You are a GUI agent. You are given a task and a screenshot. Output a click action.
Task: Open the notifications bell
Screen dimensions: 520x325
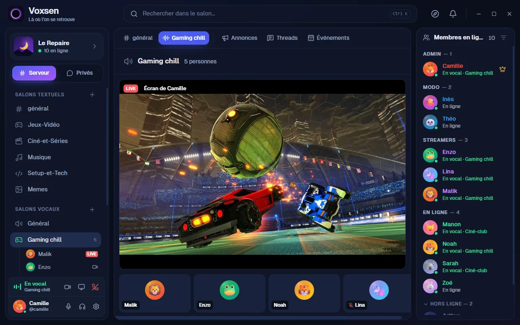pyautogui.click(x=453, y=14)
